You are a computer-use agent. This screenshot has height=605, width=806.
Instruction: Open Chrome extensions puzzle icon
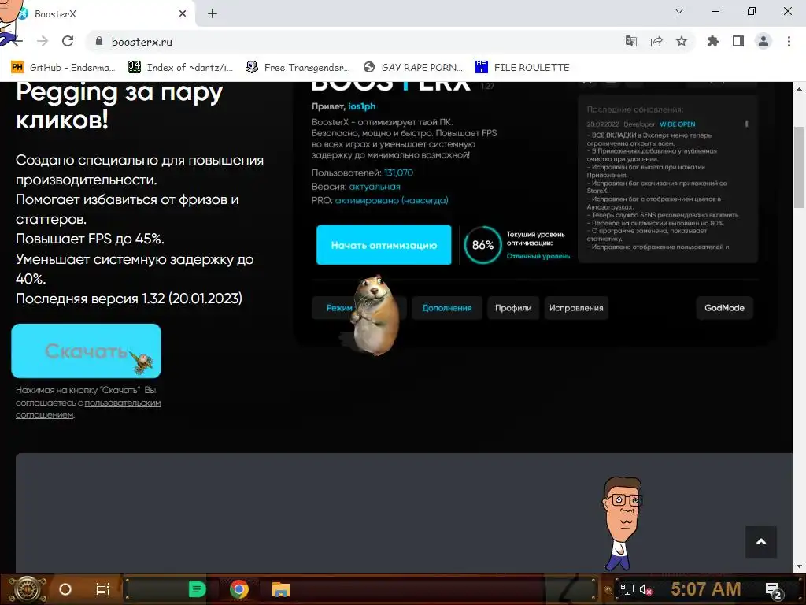pos(713,41)
